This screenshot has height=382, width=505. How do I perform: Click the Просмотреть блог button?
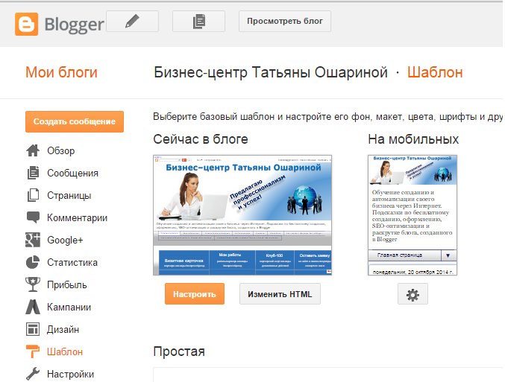point(285,21)
